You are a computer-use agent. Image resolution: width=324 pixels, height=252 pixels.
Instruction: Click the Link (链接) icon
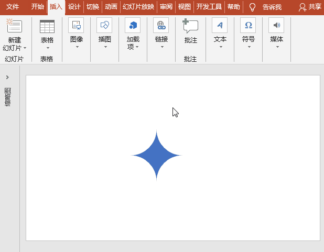click(161, 25)
